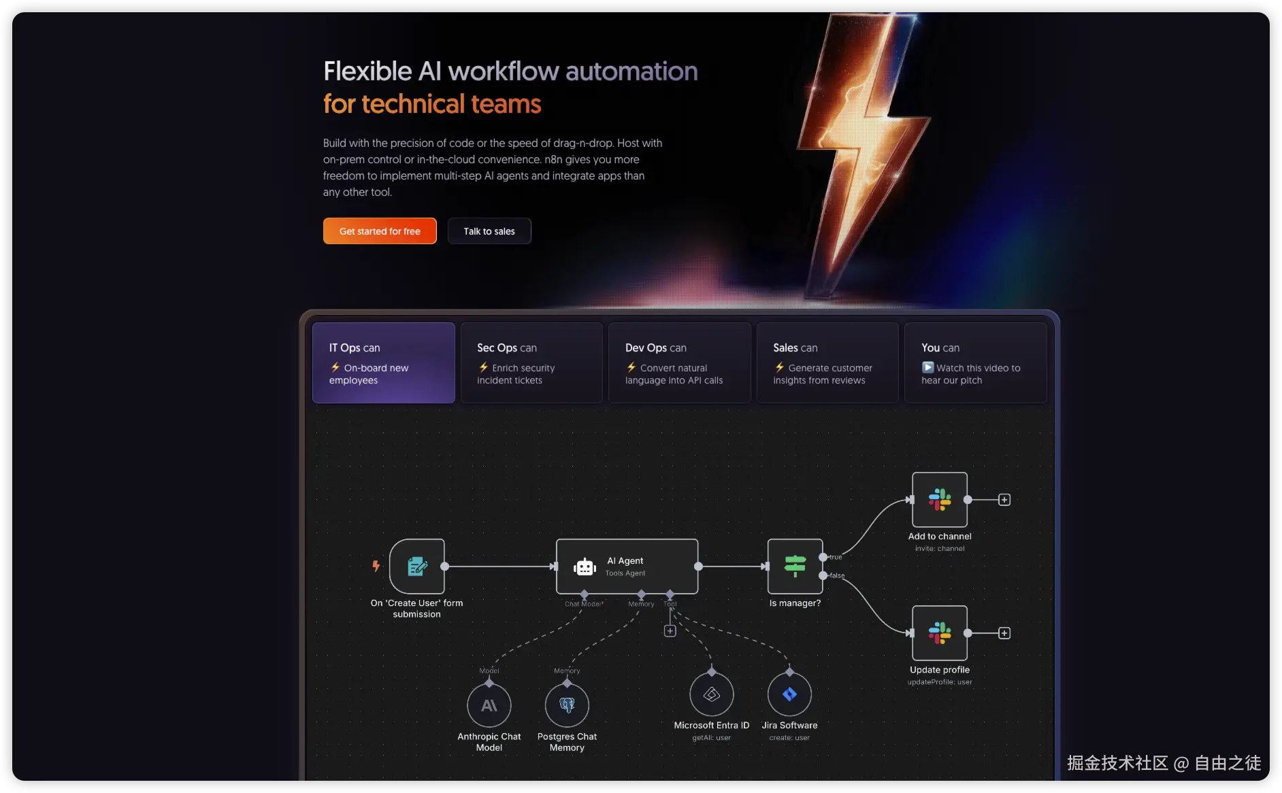
Task: Click 'On Create User form submission' label
Action: (416, 609)
